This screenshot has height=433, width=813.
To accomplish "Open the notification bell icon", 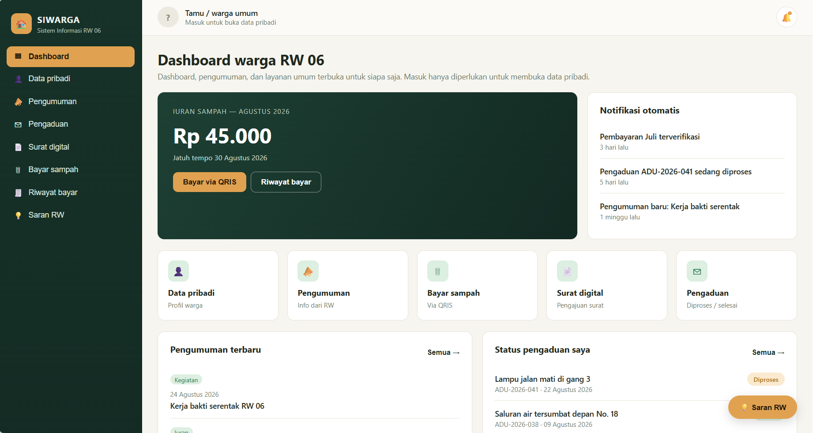I will 787,17.
